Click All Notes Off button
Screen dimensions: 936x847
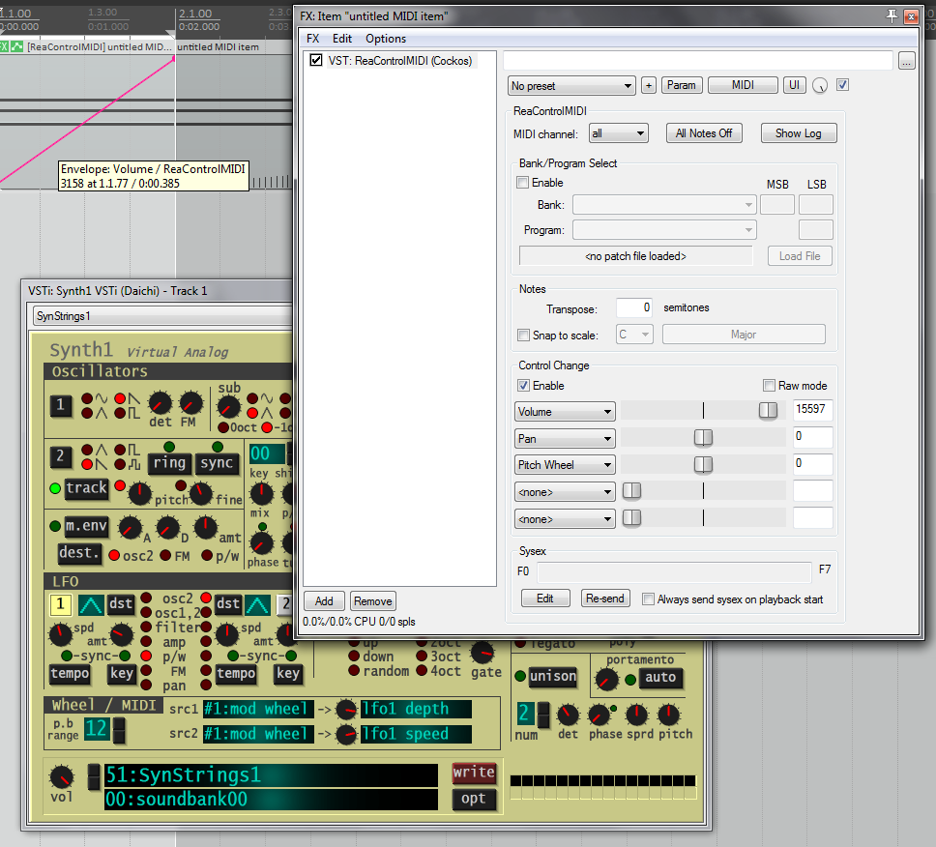(x=704, y=133)
